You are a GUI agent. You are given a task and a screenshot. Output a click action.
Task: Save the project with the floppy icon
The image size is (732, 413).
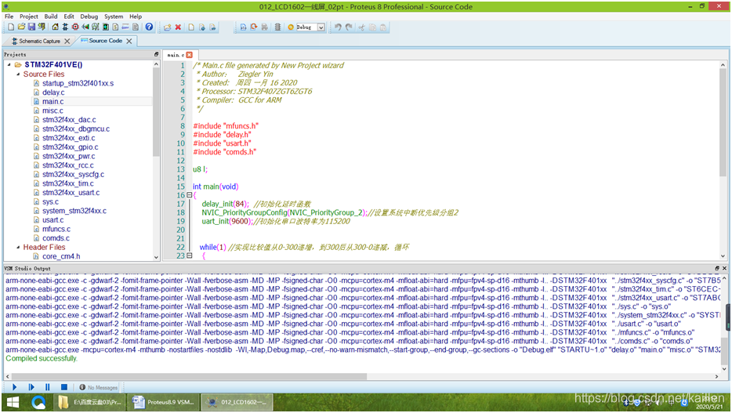point(31,27)
